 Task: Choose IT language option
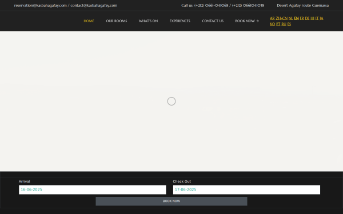coord(317,18)
